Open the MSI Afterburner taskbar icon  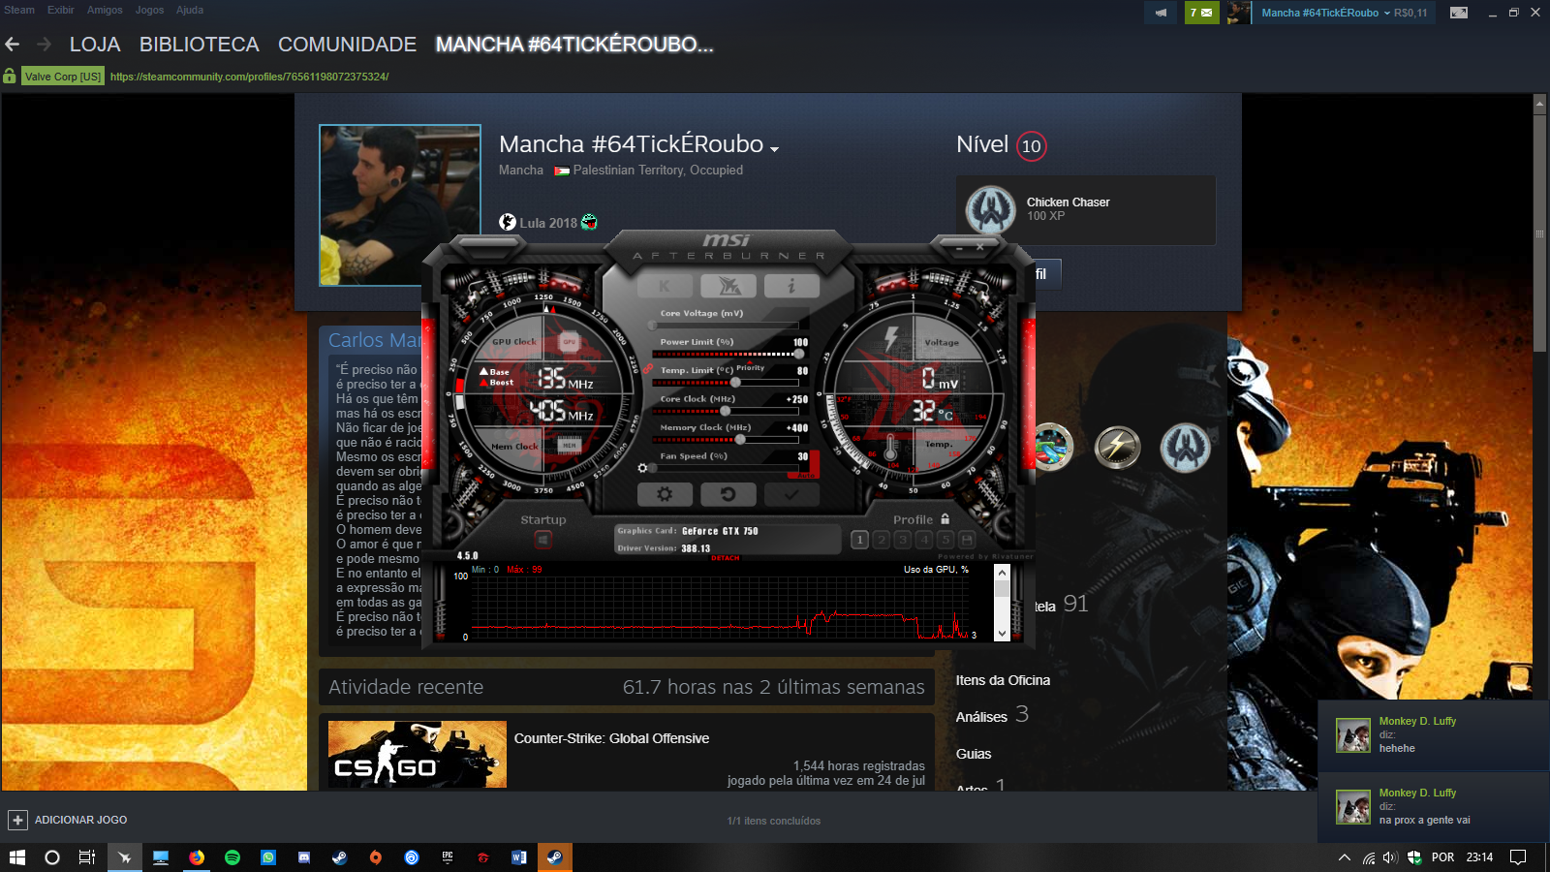(x=125, y=857)
